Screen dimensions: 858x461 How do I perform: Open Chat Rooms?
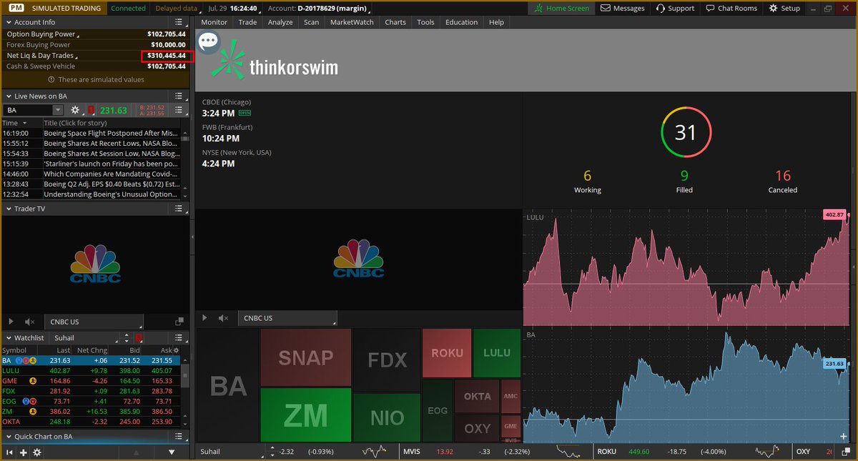(x=730, y=8)
